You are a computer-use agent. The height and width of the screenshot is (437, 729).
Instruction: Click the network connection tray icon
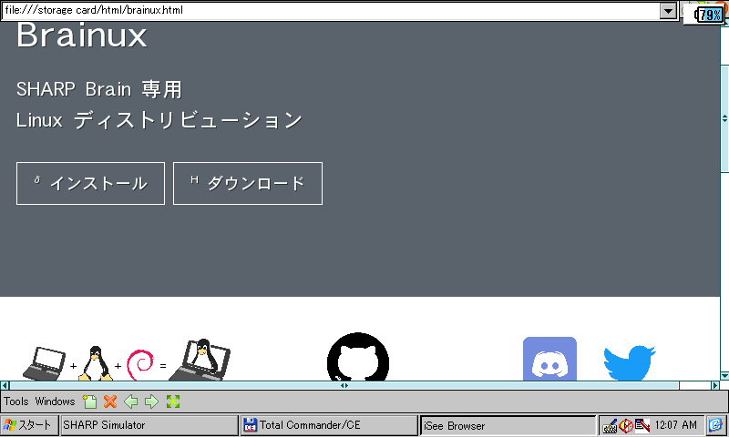coord(642,425)
